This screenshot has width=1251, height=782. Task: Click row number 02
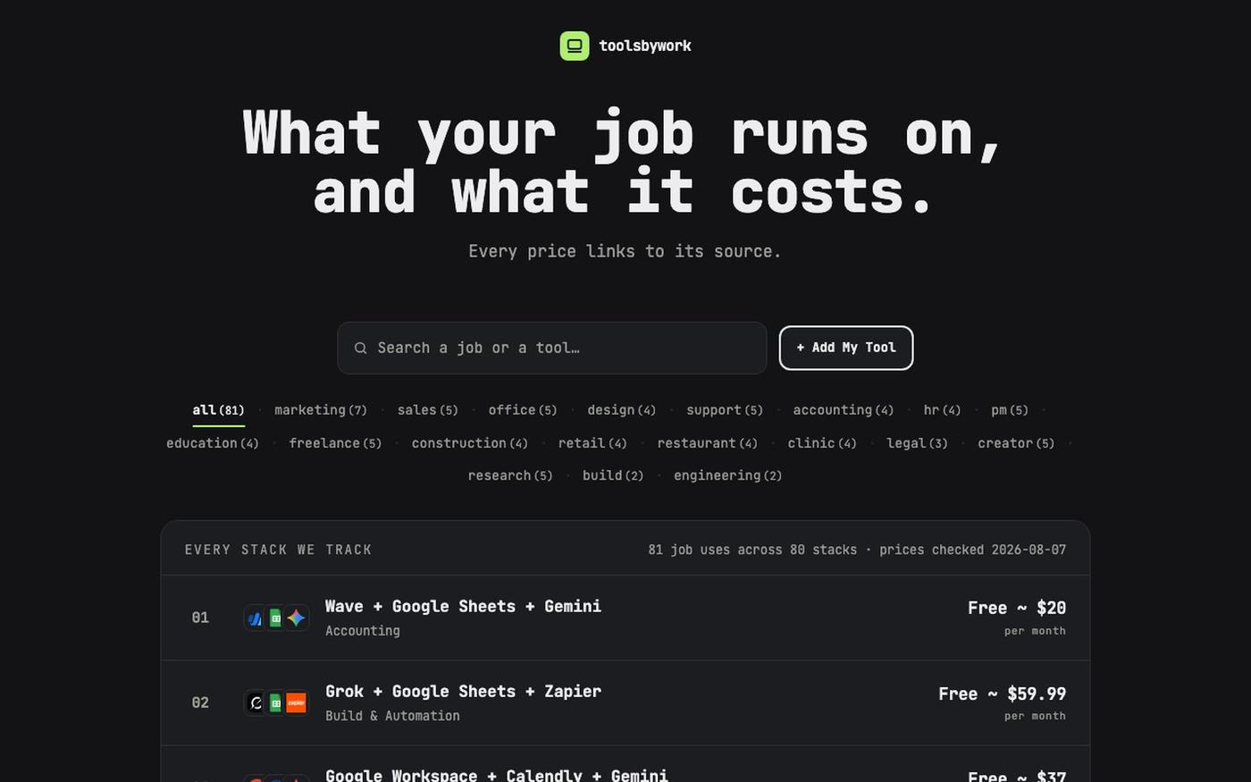click(x=200, y=702)
